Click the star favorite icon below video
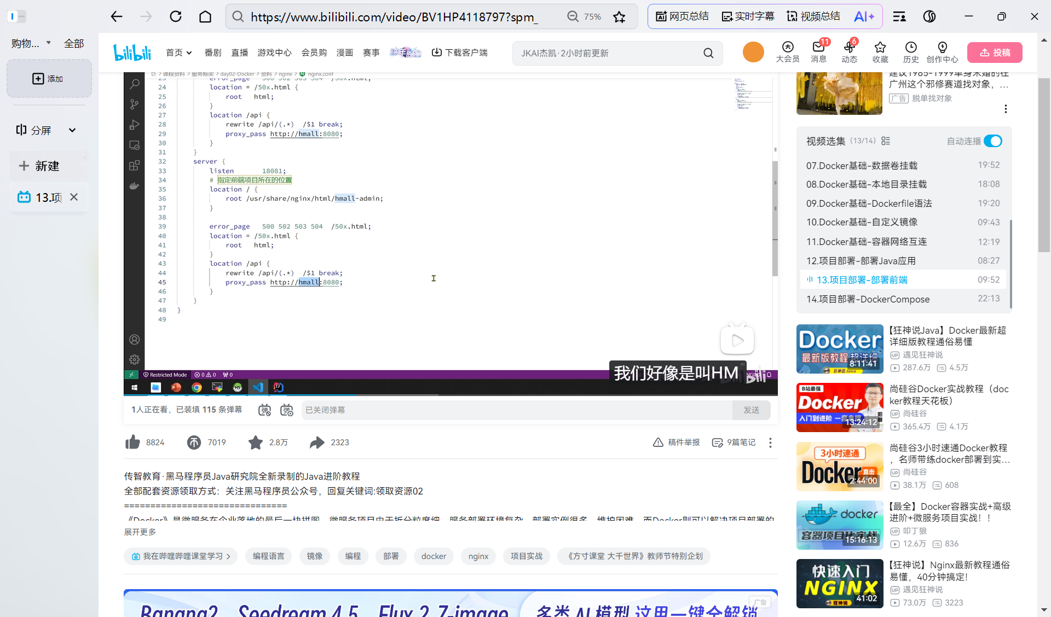 pos(255,442)
